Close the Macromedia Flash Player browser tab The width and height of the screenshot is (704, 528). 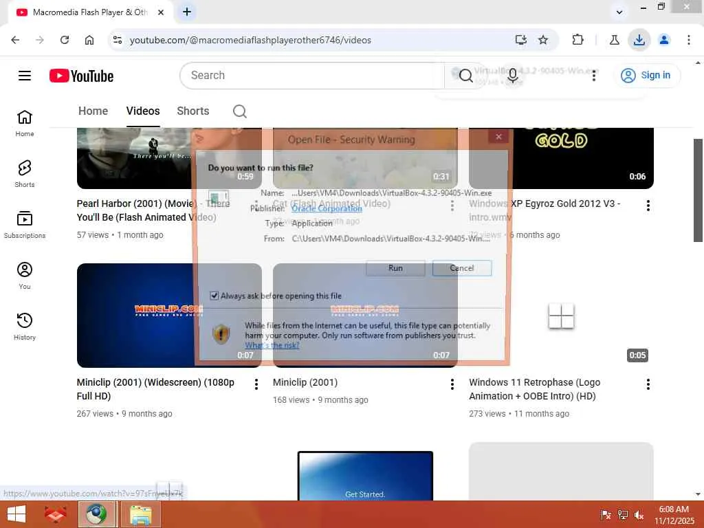161,12
